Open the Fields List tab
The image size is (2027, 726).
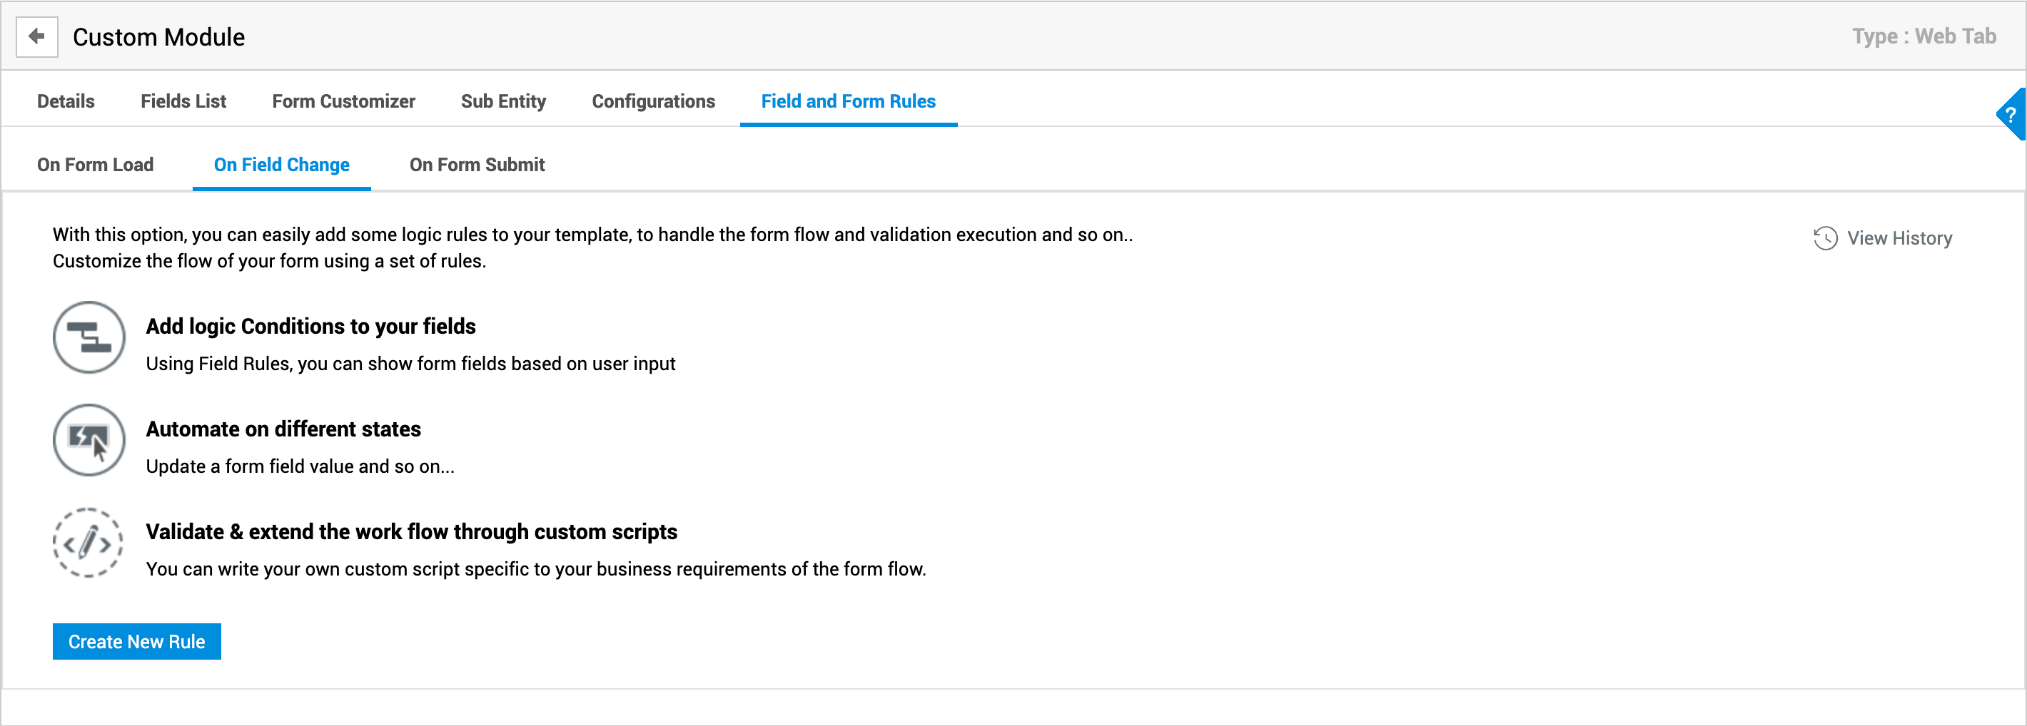183,101
